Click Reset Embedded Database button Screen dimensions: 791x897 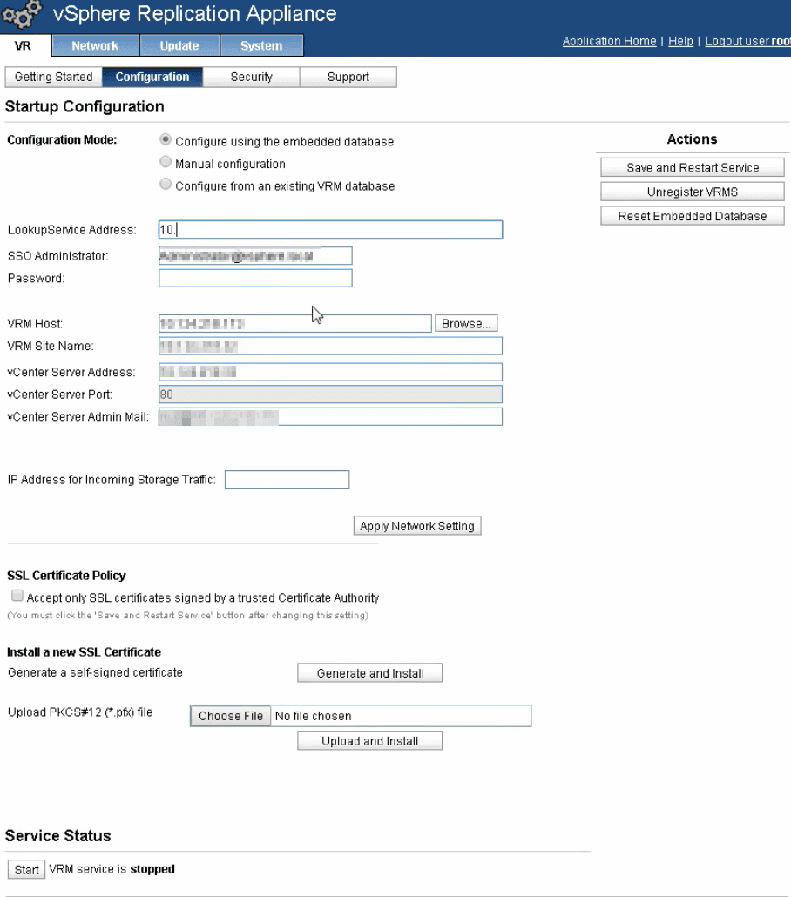pos(693,216)
